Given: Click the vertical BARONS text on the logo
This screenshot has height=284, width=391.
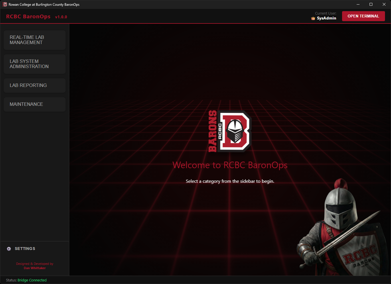Looking at the screenshot, I should [212, 131].
